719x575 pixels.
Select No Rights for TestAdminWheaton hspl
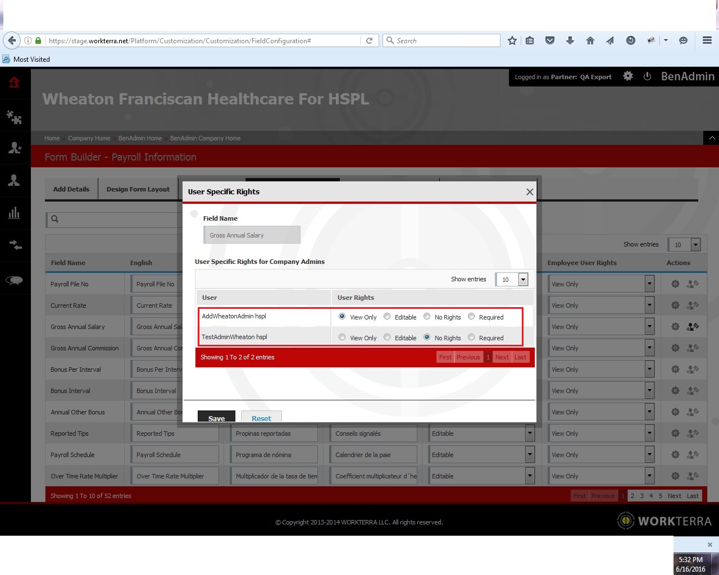click(x=427, y=337)
